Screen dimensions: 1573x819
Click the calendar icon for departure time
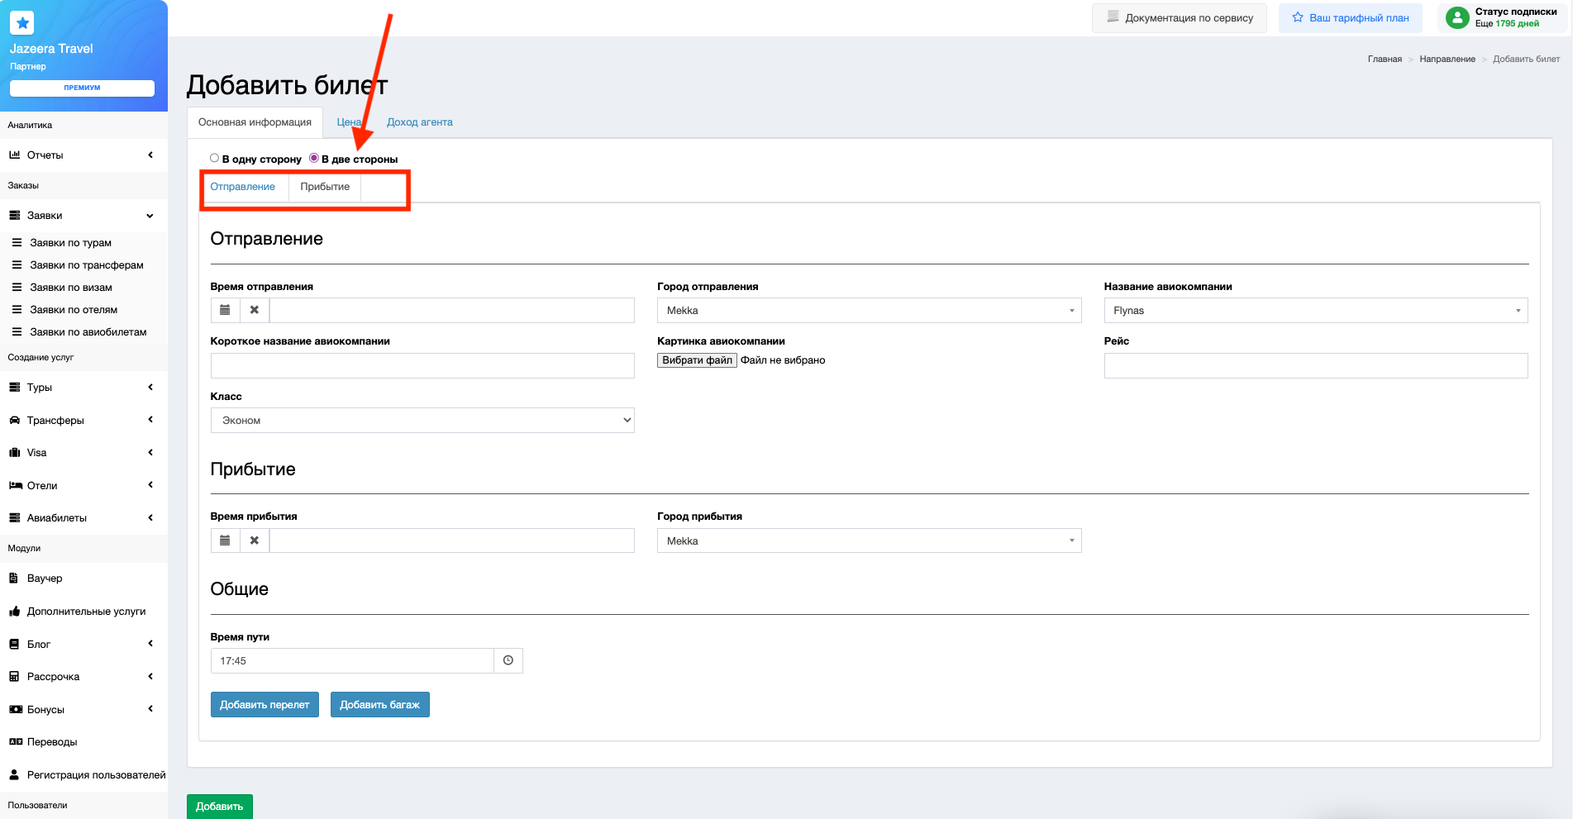225,310
